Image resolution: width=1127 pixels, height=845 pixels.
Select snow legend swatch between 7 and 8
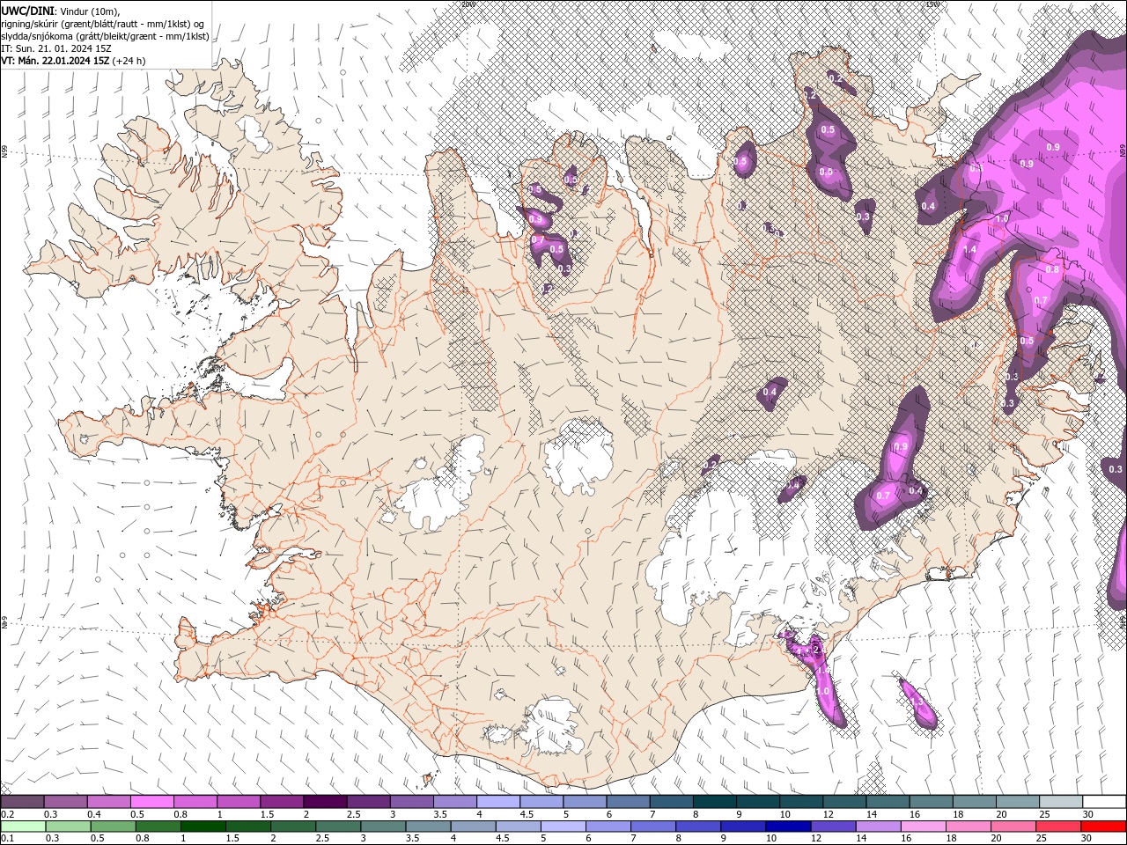click(x=671, y=802)
